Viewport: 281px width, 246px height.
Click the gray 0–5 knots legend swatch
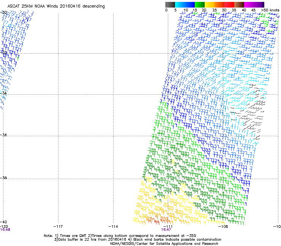tap(170, 5)
